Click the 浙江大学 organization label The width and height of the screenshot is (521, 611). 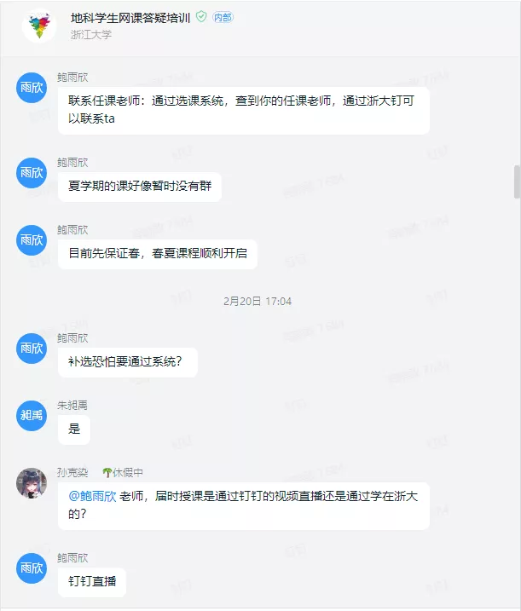pyautogui.click(x=91, y=35)
